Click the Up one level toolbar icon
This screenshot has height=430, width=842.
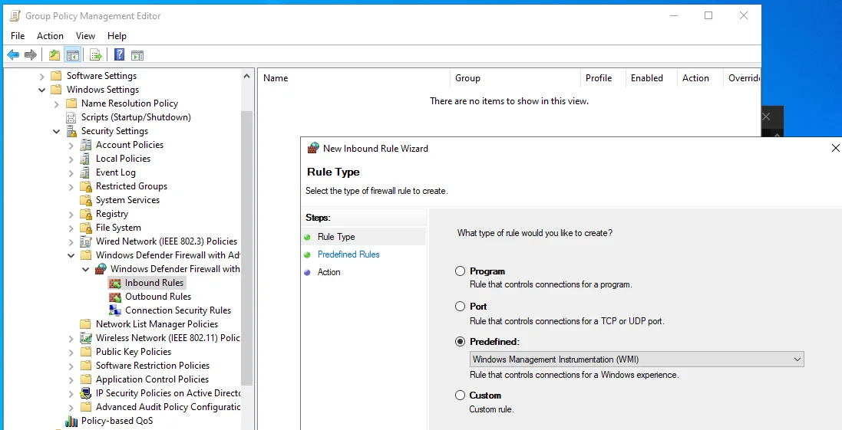54,54
